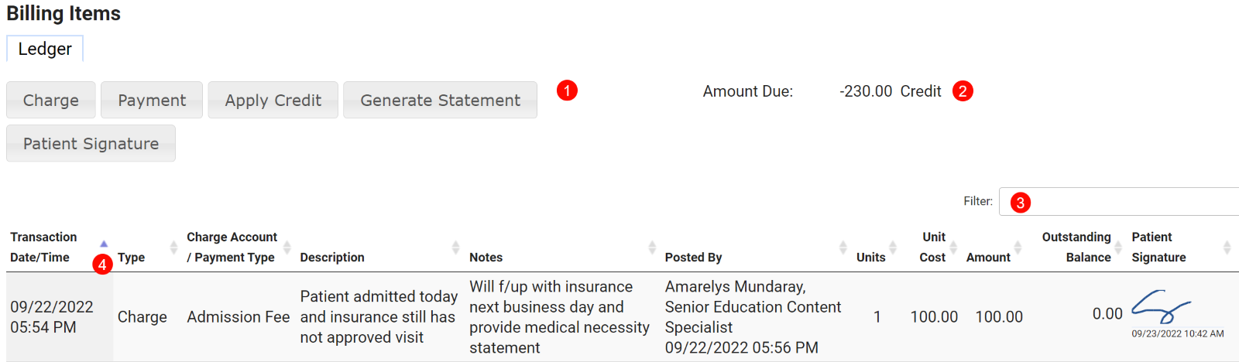Sort the Notes column arrows
1239x362 pixels.
coord(652,248)
